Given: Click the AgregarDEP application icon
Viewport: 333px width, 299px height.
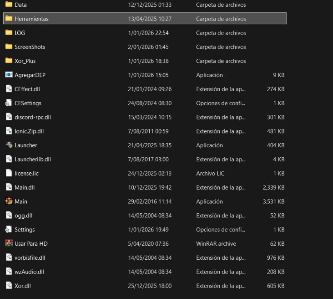Looking at the screenshot, I should [9, 75].
